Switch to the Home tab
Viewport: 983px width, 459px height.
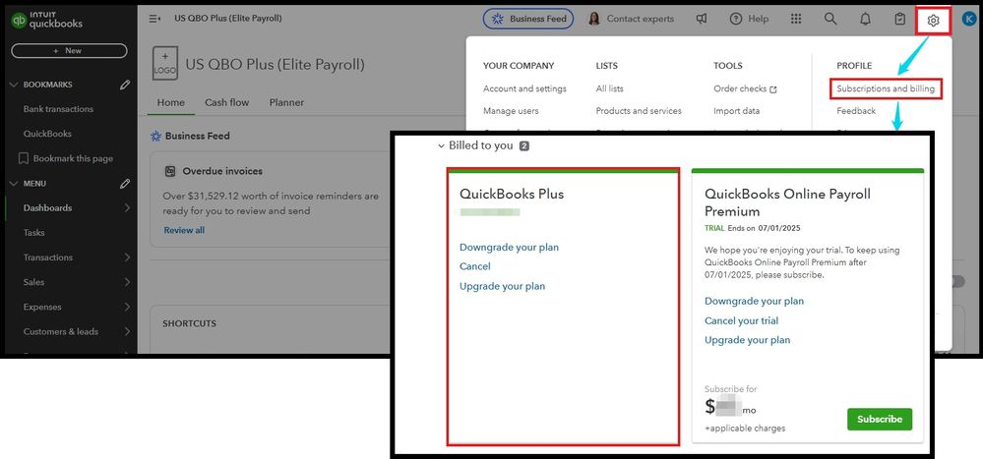tap(170, 102)
